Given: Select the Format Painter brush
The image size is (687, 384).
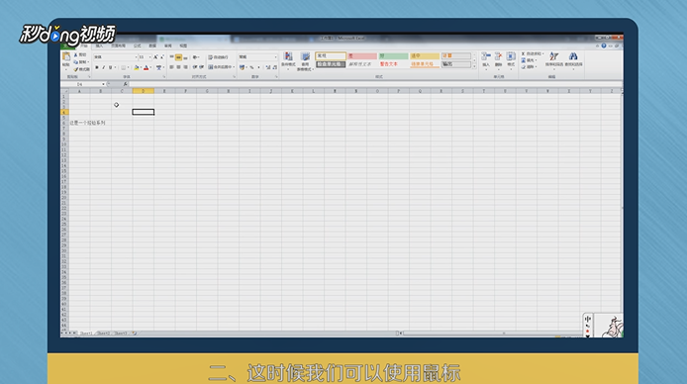Looking at the screenshot, I should pyautogui.click(x=76, y=69).
